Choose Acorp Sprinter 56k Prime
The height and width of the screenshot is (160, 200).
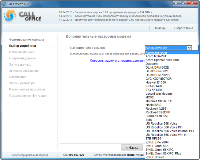pyautogui.click(x=172, y=60)
